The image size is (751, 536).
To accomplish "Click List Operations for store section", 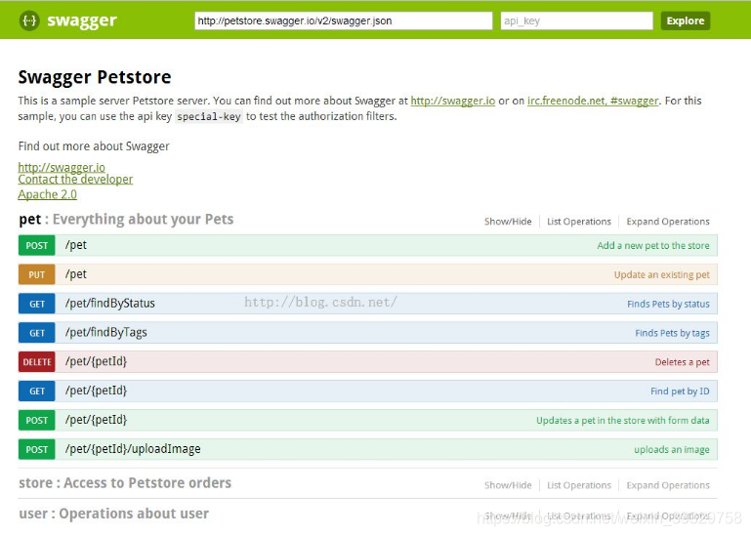I will click(x=579, y=485).
